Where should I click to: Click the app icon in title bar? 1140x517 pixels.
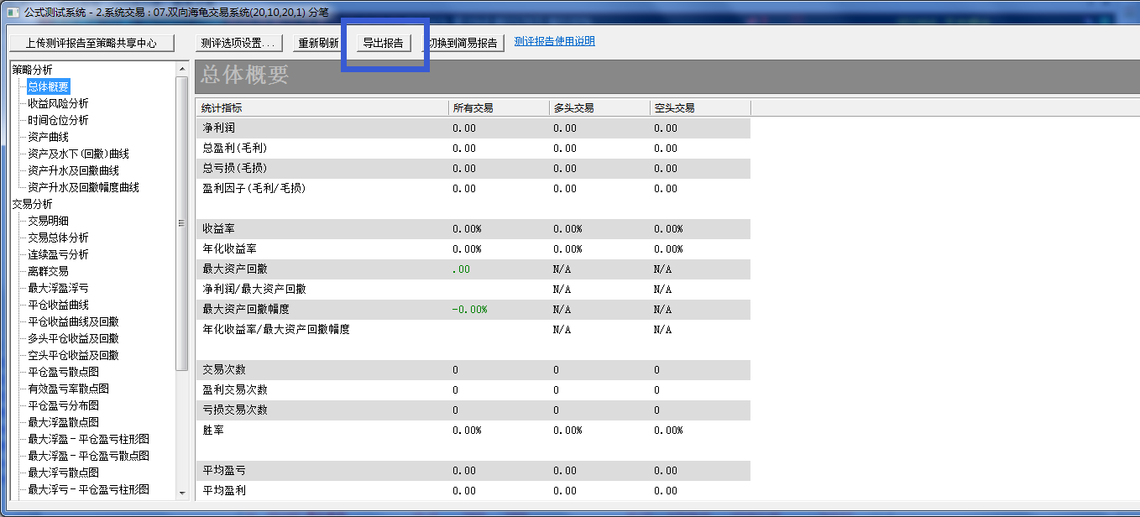pyautogui.click(x=12, y=13)
